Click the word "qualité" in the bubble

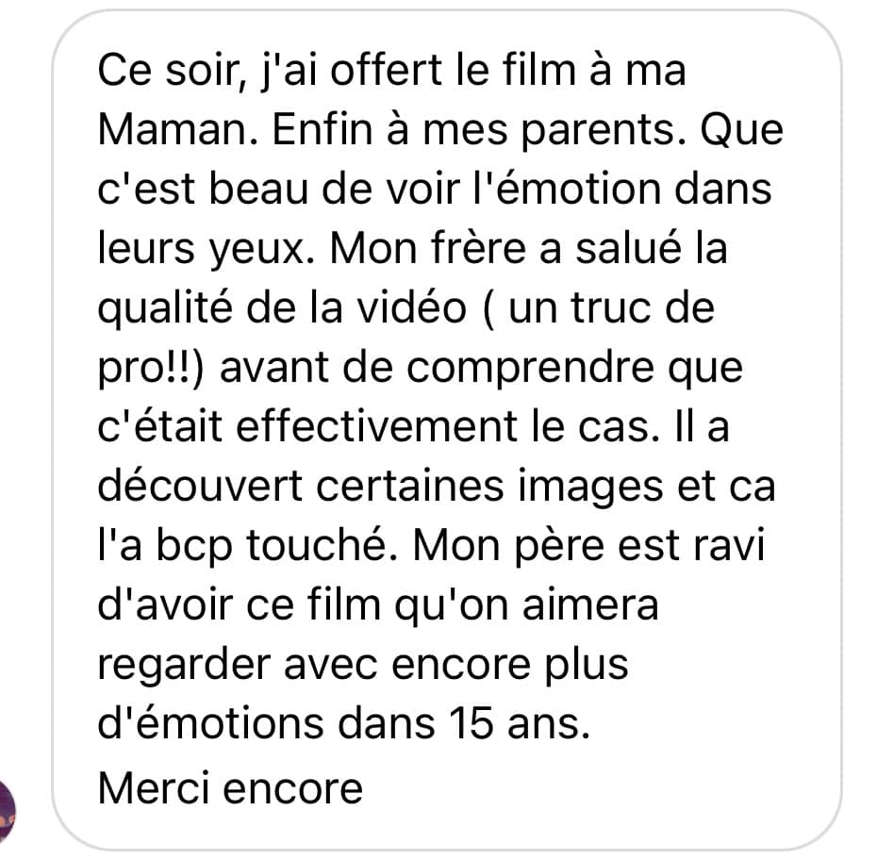tap(165, 309)
